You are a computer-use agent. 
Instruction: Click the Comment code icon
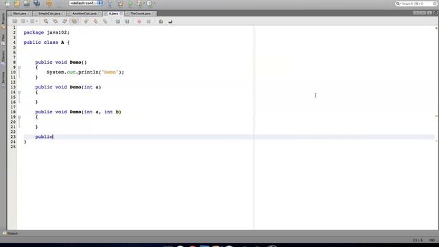tap(161, 21)
